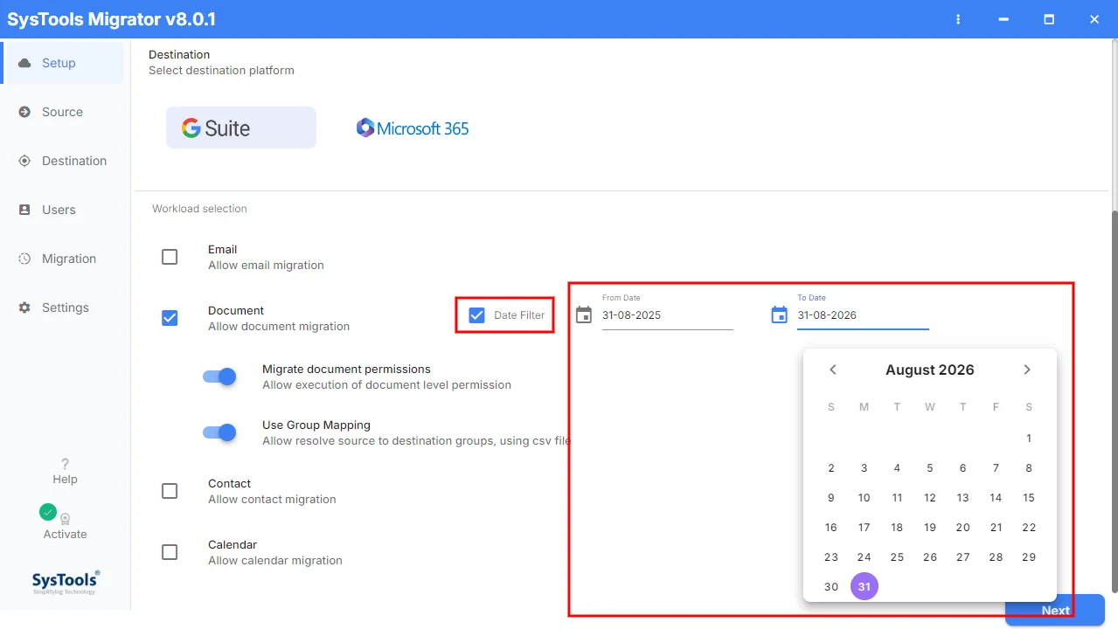This screenshot has width=1118, height=629.
Task: Enable the Calendar migration checkbox
Action: (x=170, y=552)
